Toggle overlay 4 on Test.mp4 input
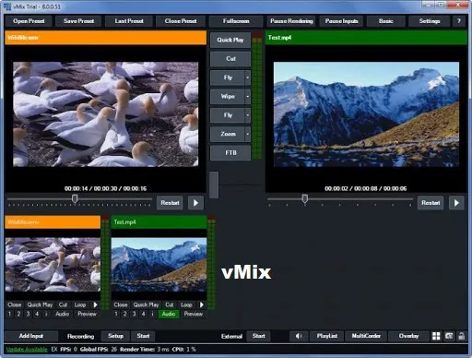472x358 pixels. [x=144, y=314]
